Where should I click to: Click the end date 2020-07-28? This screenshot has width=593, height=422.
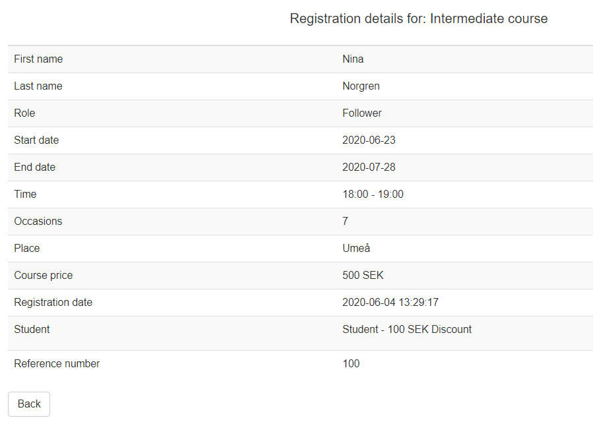pos(369,167)
